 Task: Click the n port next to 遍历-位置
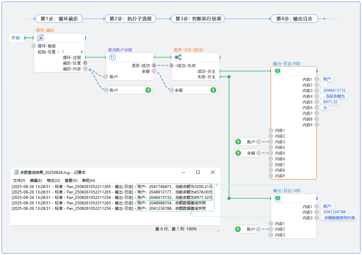tap(85, 63)
